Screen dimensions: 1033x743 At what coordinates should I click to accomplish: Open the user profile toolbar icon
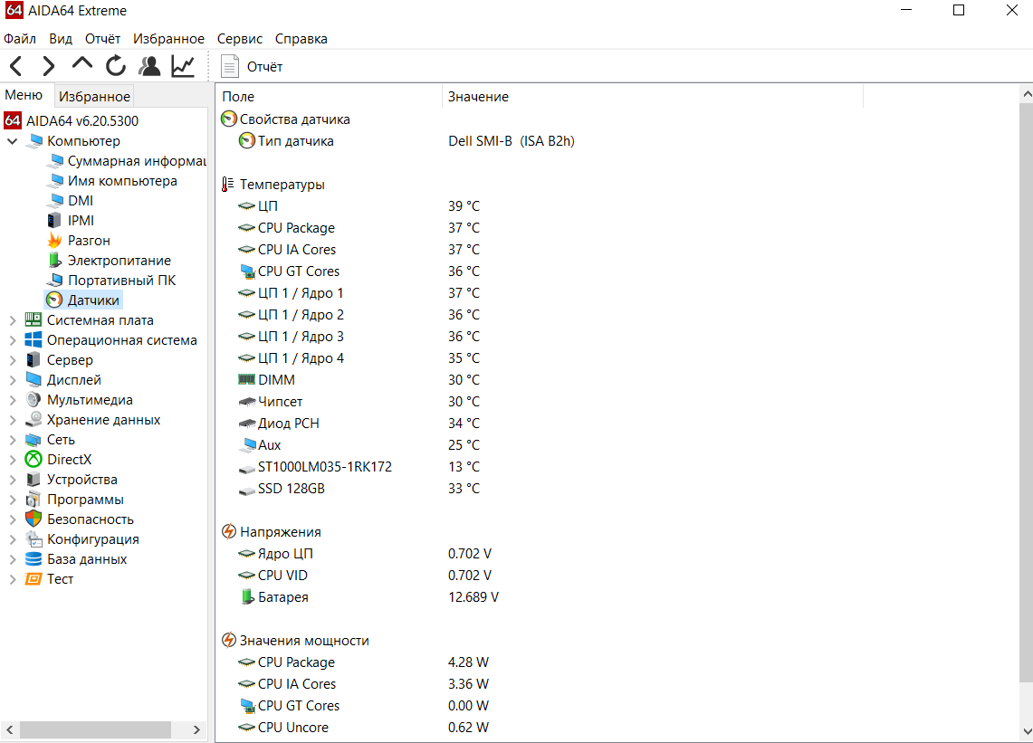click(x=149, y=66)
